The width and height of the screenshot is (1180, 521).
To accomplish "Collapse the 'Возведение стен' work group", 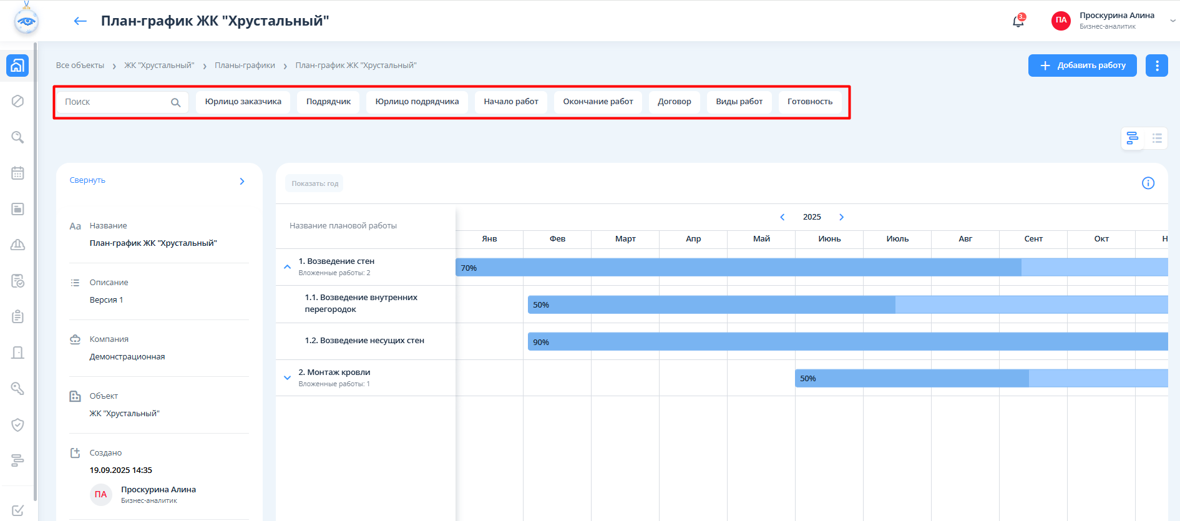I will [287, 266].
